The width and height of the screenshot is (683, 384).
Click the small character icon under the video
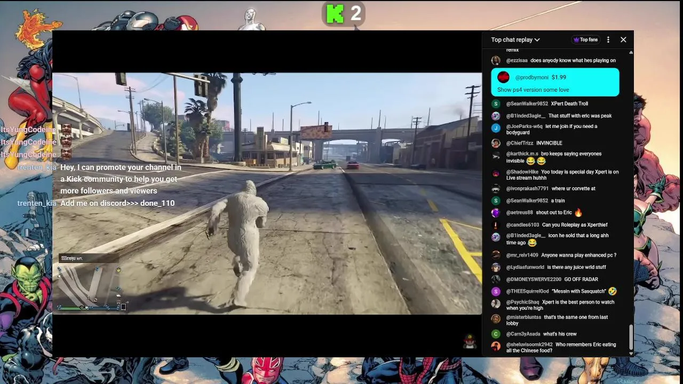[x=470, y=341]
